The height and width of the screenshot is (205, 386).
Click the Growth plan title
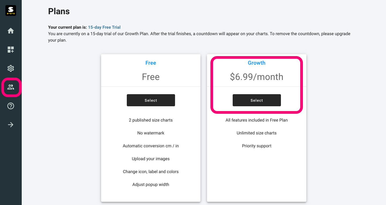pyautogui.click(x=257, y=63)
